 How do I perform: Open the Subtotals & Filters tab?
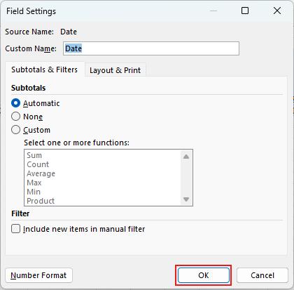click(45, 70)
